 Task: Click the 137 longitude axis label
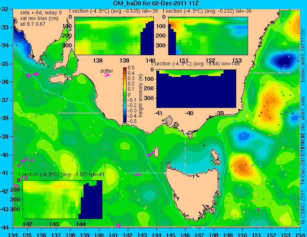point(56,235)
